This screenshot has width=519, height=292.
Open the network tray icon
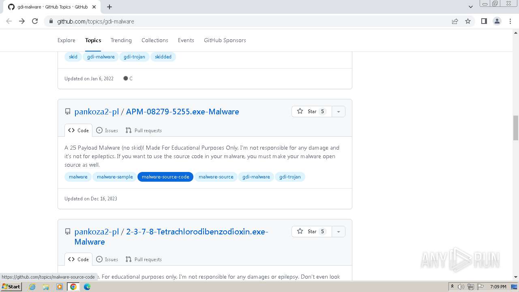(471, 287)
